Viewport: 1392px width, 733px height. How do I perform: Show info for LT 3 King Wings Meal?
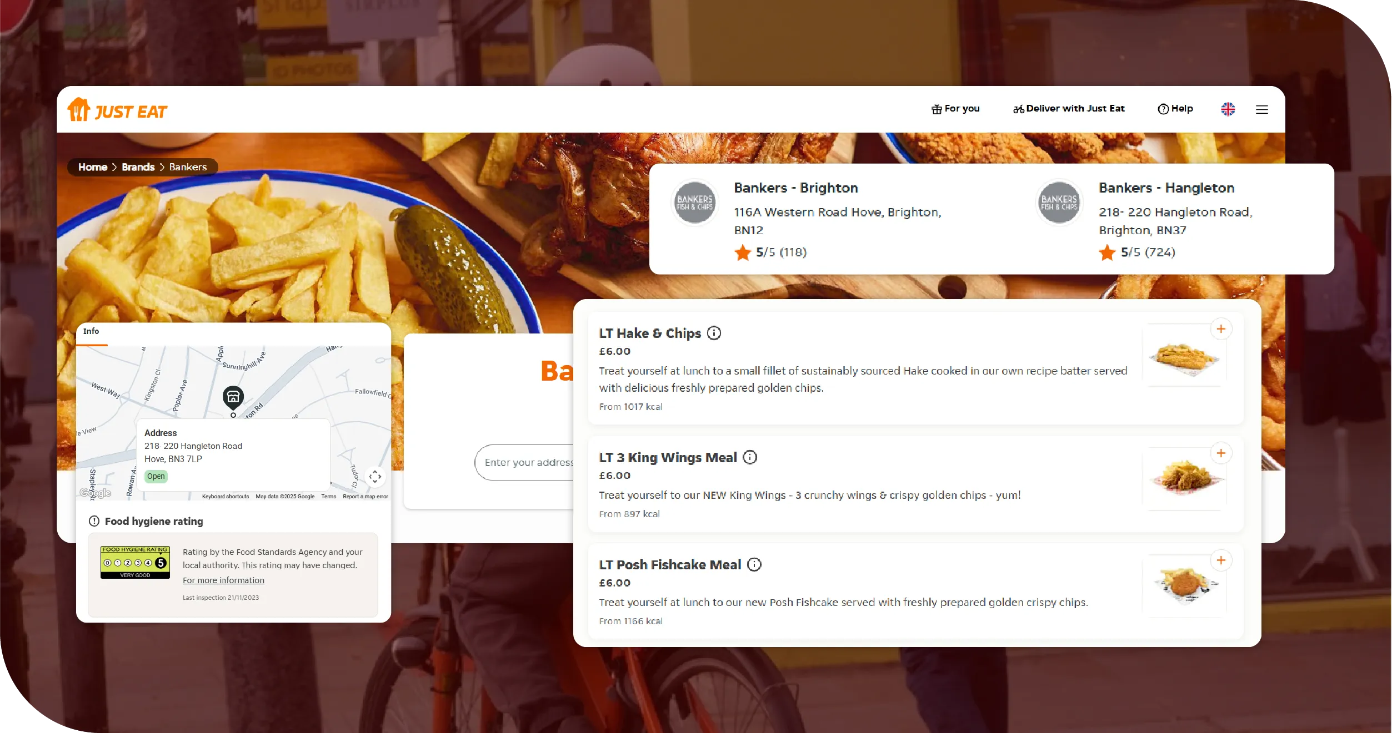[750, 457]
